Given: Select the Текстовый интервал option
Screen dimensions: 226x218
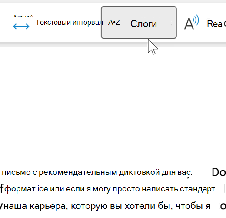Looking at the screenshot, I should pyautogui.click(x=69, y=23).
